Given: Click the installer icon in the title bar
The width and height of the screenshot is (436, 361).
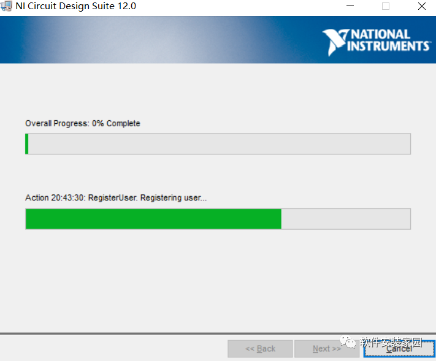Looking at the screenshot, I should [x=7, y=6].
